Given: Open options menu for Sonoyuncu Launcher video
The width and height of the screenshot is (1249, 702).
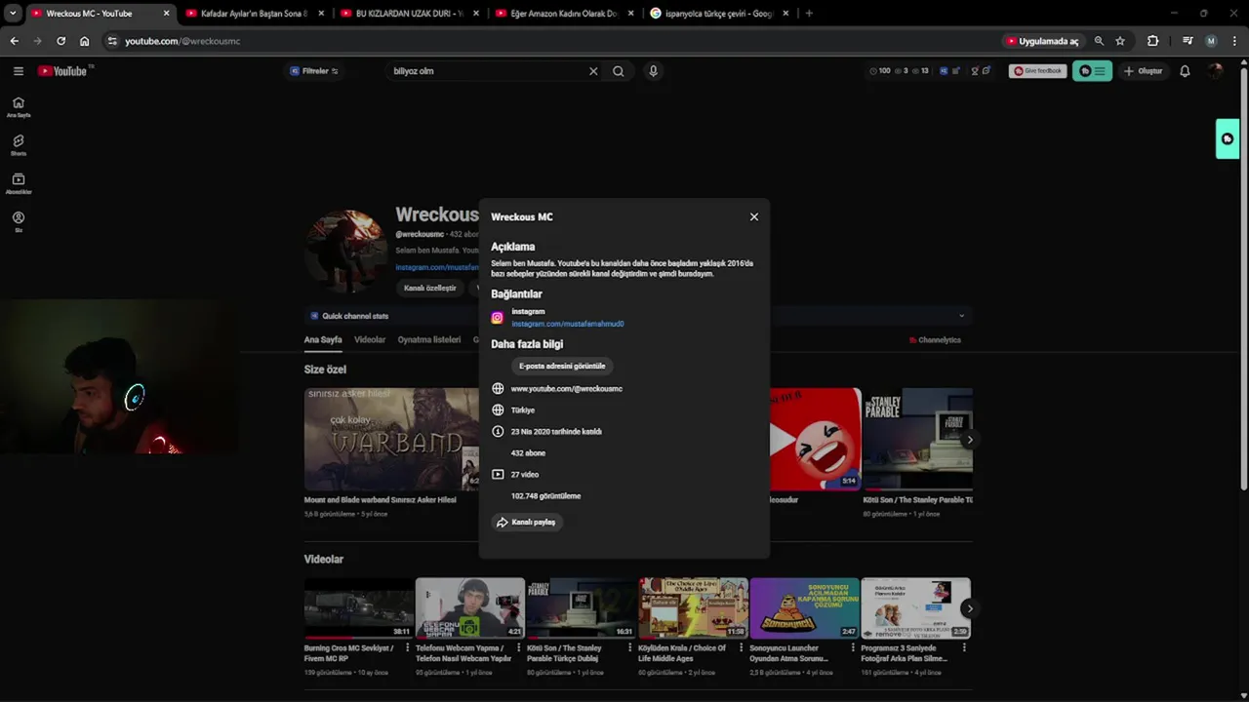Looking at the screenshot, I should click(x=853, y=648).
